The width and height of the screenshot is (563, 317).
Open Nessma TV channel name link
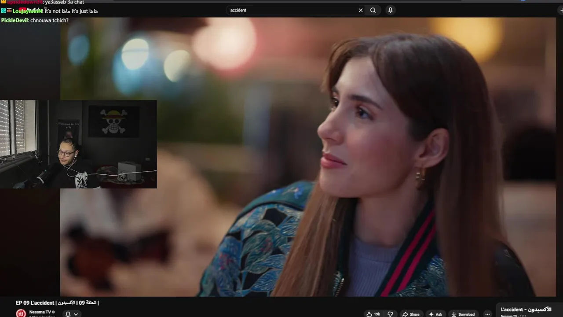click(40, 312)
